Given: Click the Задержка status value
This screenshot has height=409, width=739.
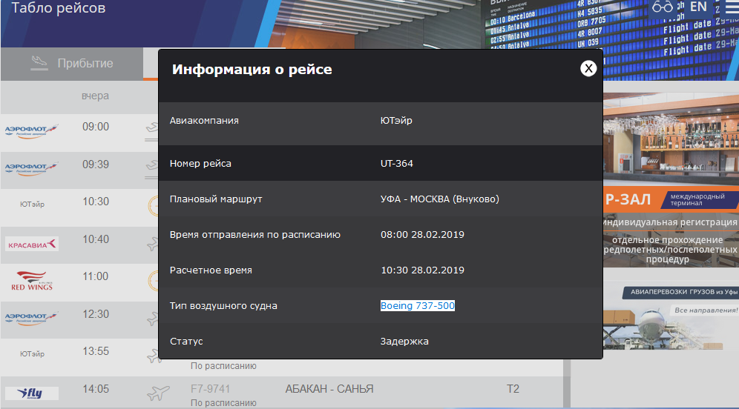Looking at the screenshot, I should tap(404, 342).
